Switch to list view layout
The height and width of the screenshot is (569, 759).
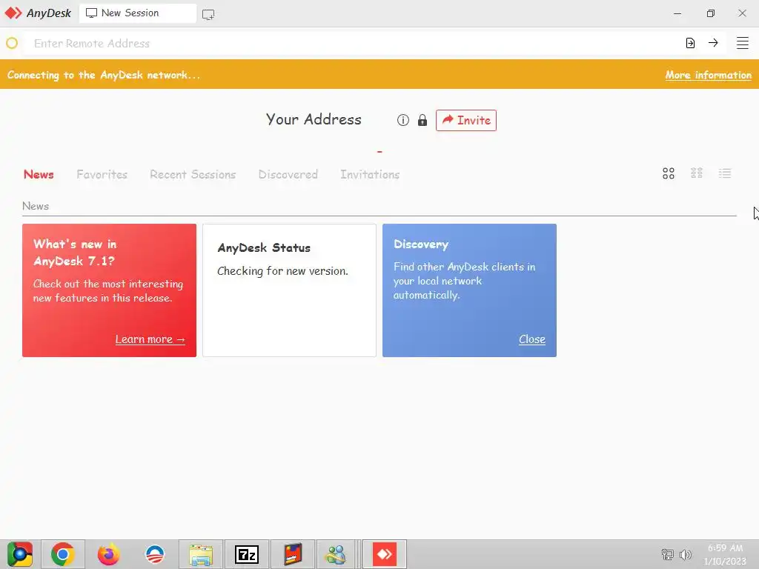tap(725, 173)
